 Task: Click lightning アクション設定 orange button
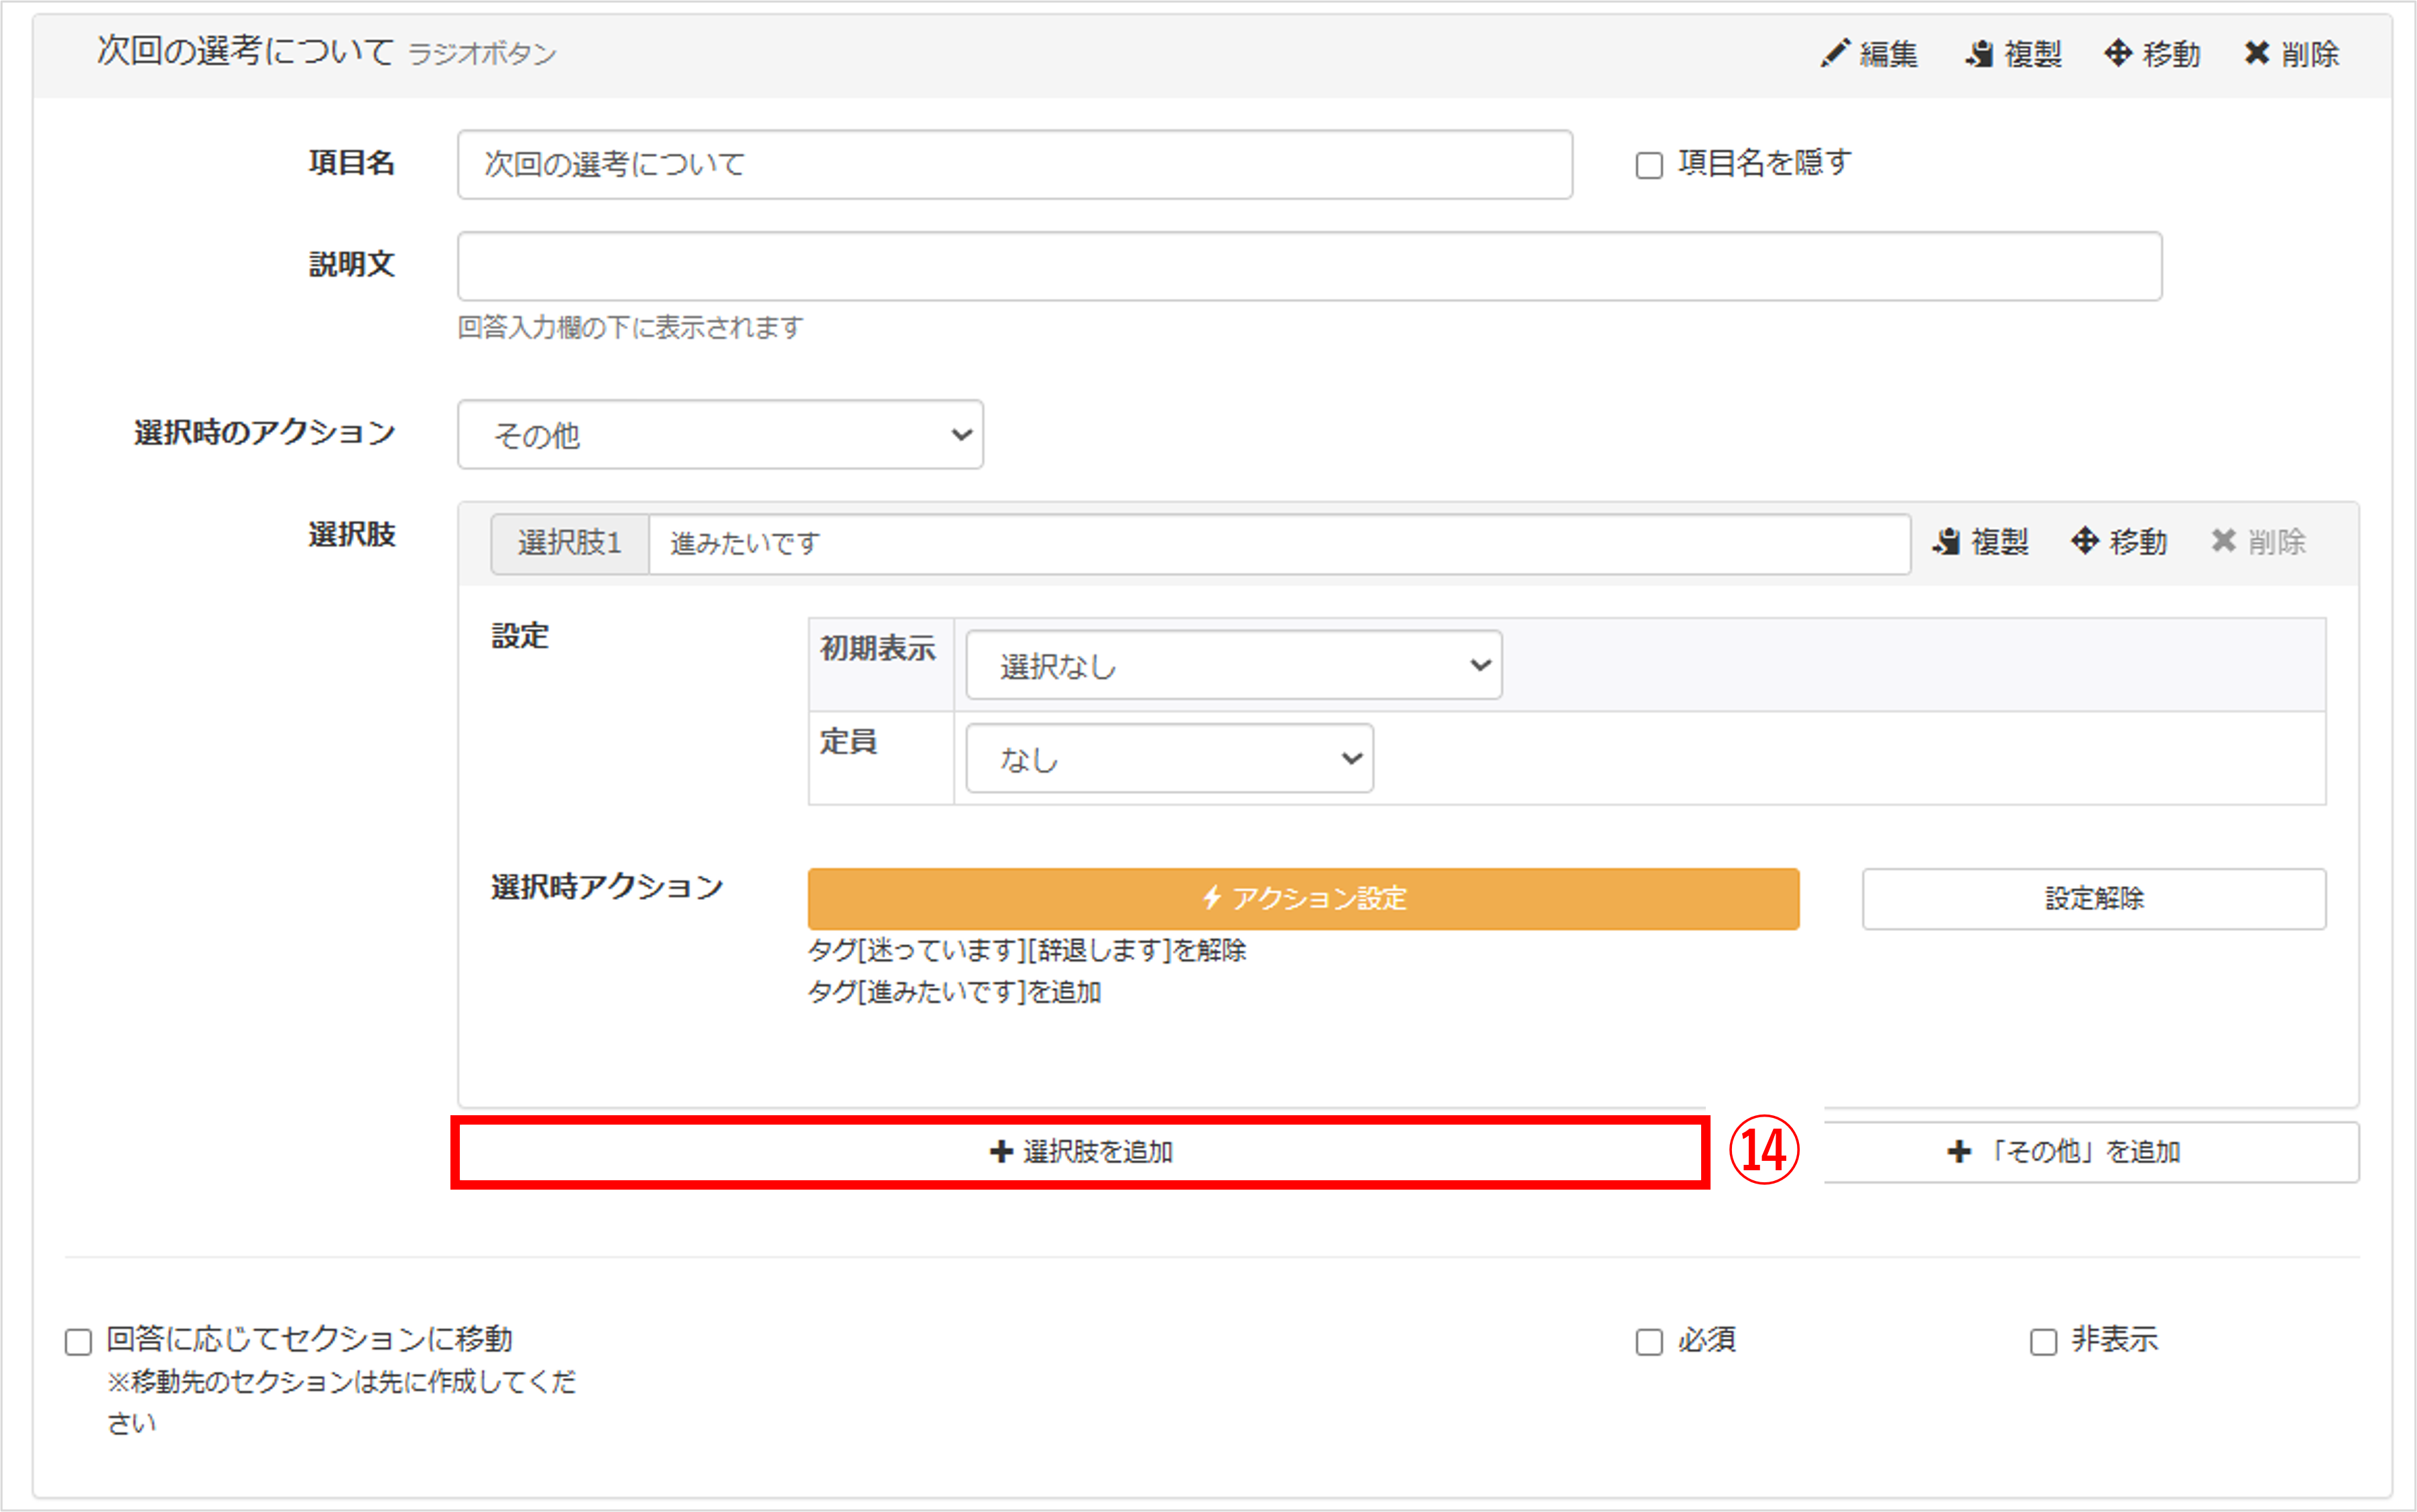pyautogui.click(x=1303, y=898)
